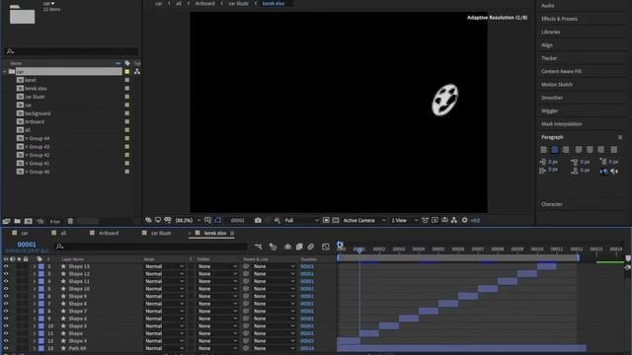The width and height of the screenshot is (632, 355).
Task: Open the viewer resolution Full dropdown
Action: coord(301,220)
